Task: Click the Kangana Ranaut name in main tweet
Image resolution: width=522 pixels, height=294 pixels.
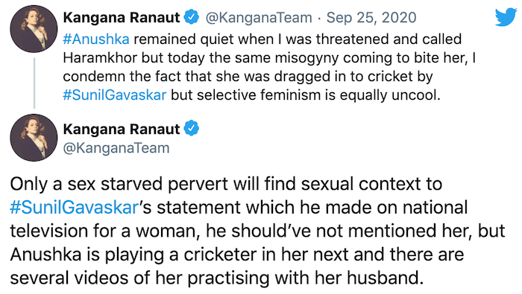Action: [122, 129]
